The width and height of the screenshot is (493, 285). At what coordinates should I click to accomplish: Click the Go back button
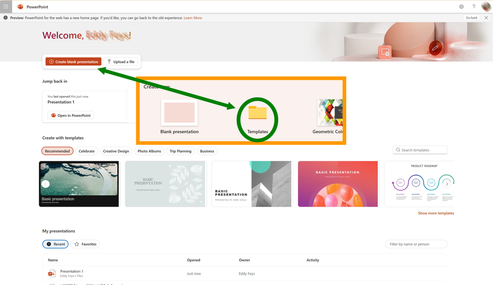[x=471, y=18]
